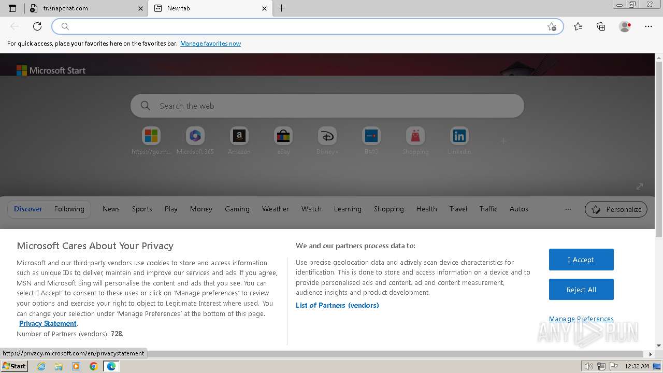Viewport: 663px width, 373px height.
Task: Open List of Partners (vendors) link
Action: (337, 305)
